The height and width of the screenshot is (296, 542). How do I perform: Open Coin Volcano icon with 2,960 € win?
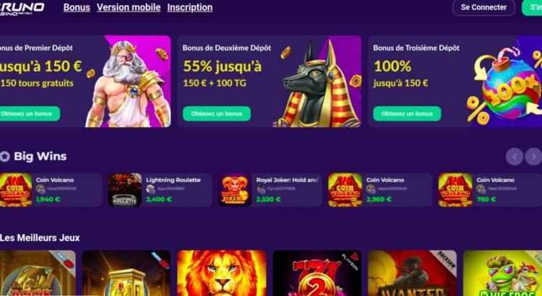345,190
